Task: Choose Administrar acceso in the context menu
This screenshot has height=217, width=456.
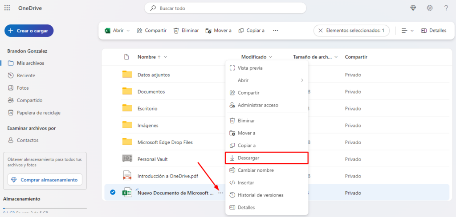Action: (x=267, y=105)
